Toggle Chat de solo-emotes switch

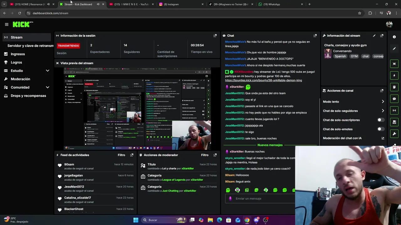pos(381,129)
